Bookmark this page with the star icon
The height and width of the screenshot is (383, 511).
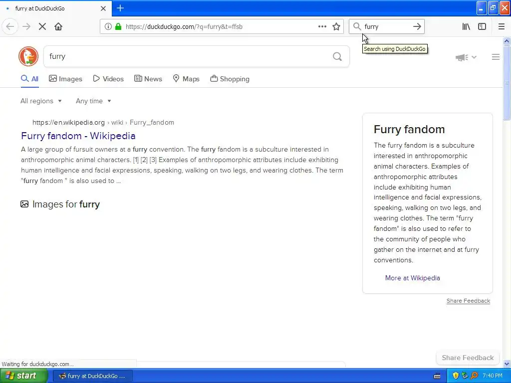pyautogui.click(x=336, y=26)
